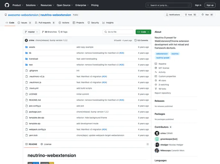Click the crimx avatar in commit bar
The image size is (220, 164).
(x=26, y=40)
